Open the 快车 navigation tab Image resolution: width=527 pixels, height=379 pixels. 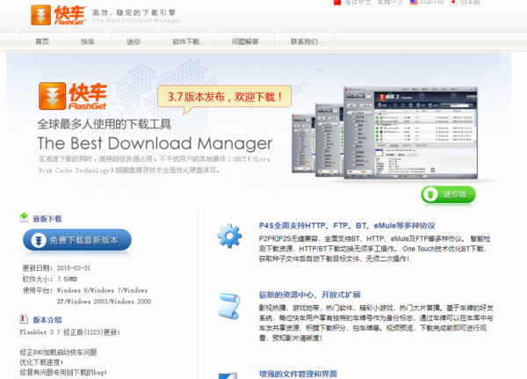88,41
